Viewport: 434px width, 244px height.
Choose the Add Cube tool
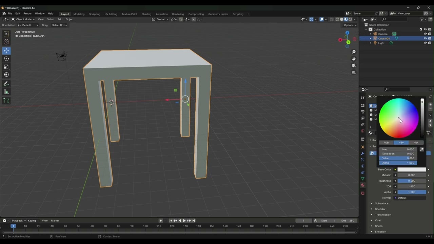(x=6, y=101)
